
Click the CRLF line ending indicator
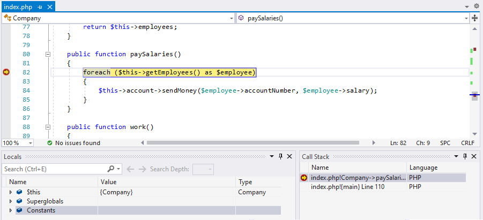pos(468,143)
